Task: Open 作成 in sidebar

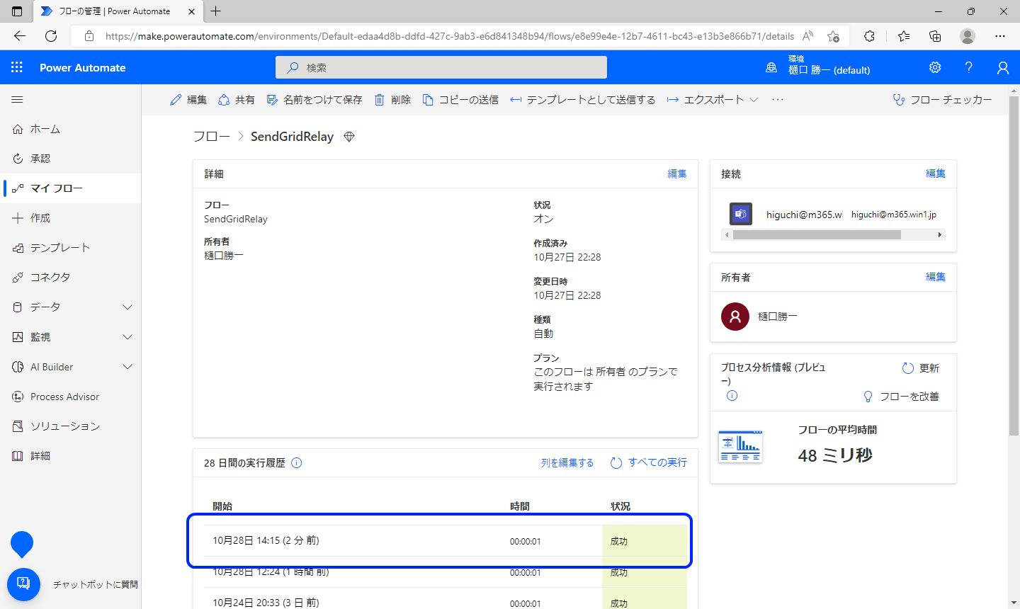Action: (x=71, y=218)
